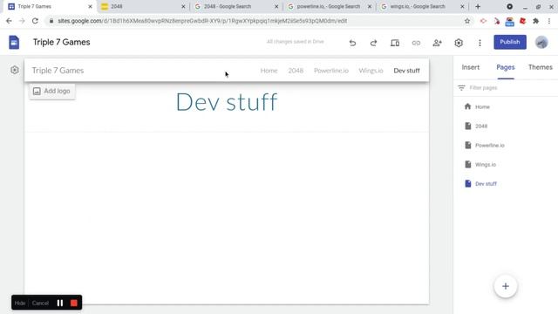
Task: Cancel the screen recording
Action: pyautogui.click(x=40, y=303)
